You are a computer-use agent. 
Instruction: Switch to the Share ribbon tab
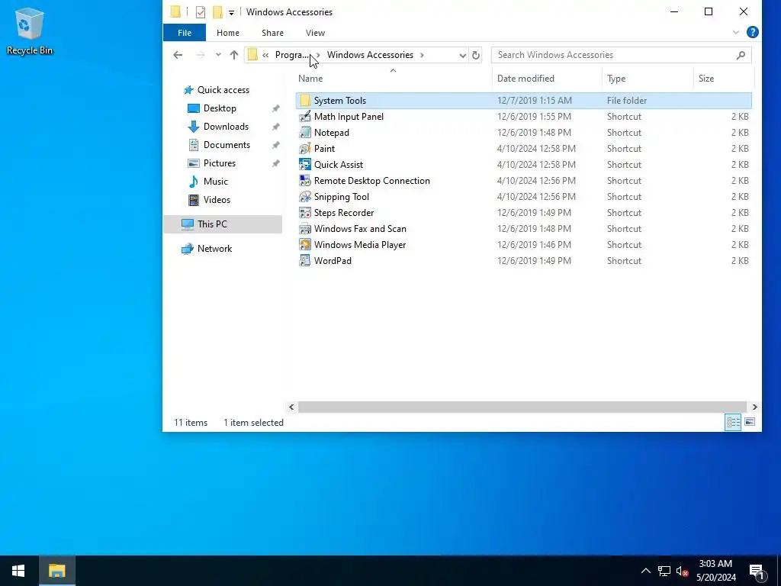[x=272, y=33]
